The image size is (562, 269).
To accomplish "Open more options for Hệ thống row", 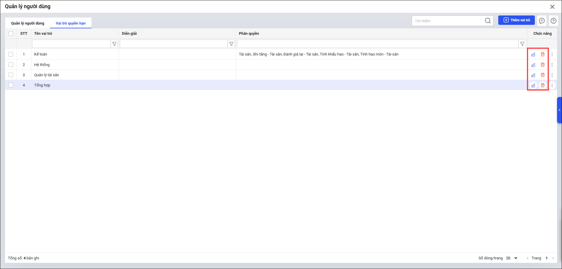I will click(552, 65).
